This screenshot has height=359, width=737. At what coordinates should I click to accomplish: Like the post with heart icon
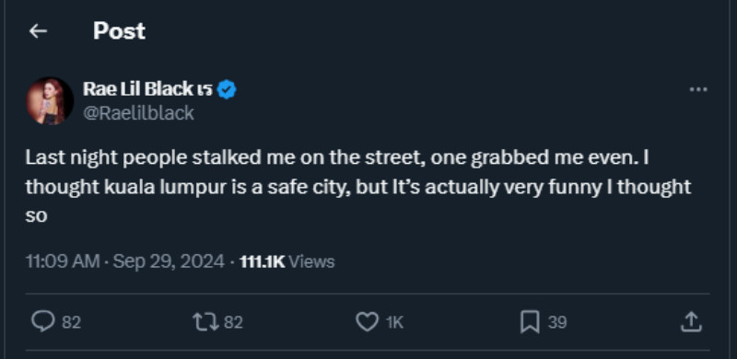(x=367, y=322)
